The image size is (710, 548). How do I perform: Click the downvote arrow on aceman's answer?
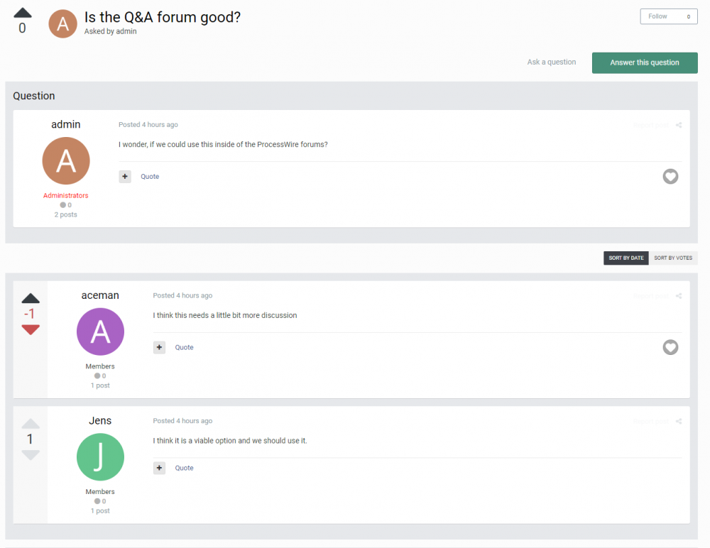pos(31,329)
